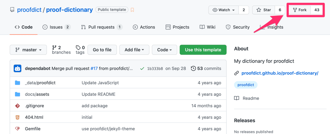This screenshot has height=134, width=330.
Task: Click the green Use this template button
Action: coord(203,50)
